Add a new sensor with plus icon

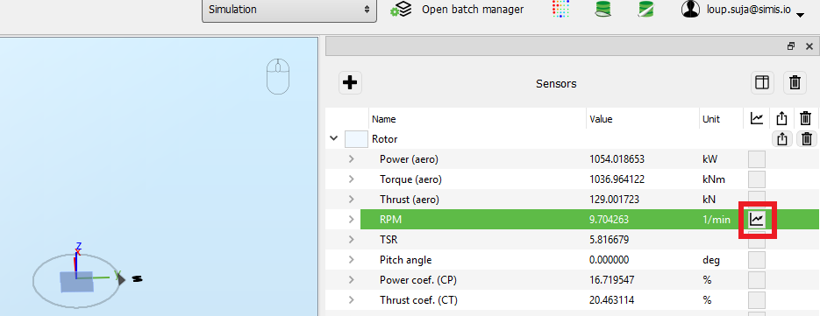click(351, 82)
